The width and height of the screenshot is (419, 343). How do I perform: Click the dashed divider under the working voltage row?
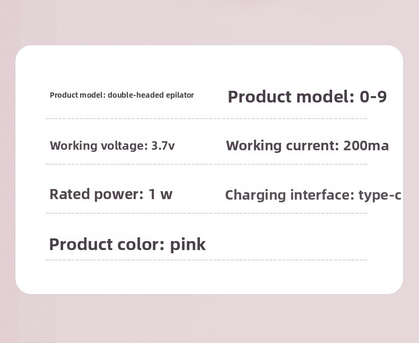coord(206,164)
